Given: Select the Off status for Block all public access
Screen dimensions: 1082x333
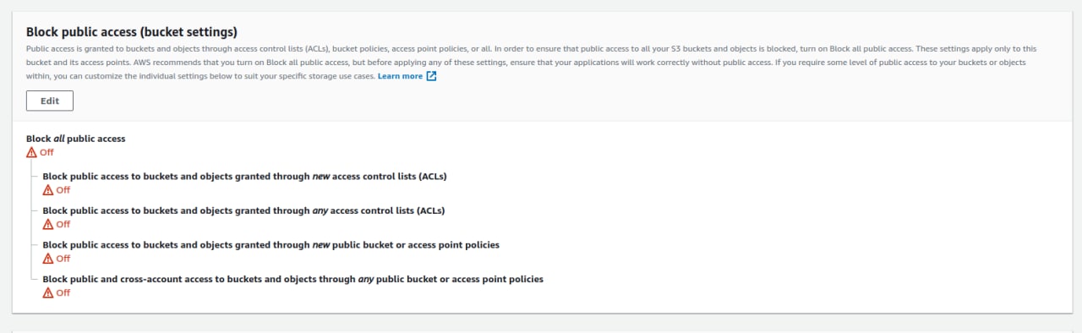Looking at the screenshot, I should tap(46, 153).
